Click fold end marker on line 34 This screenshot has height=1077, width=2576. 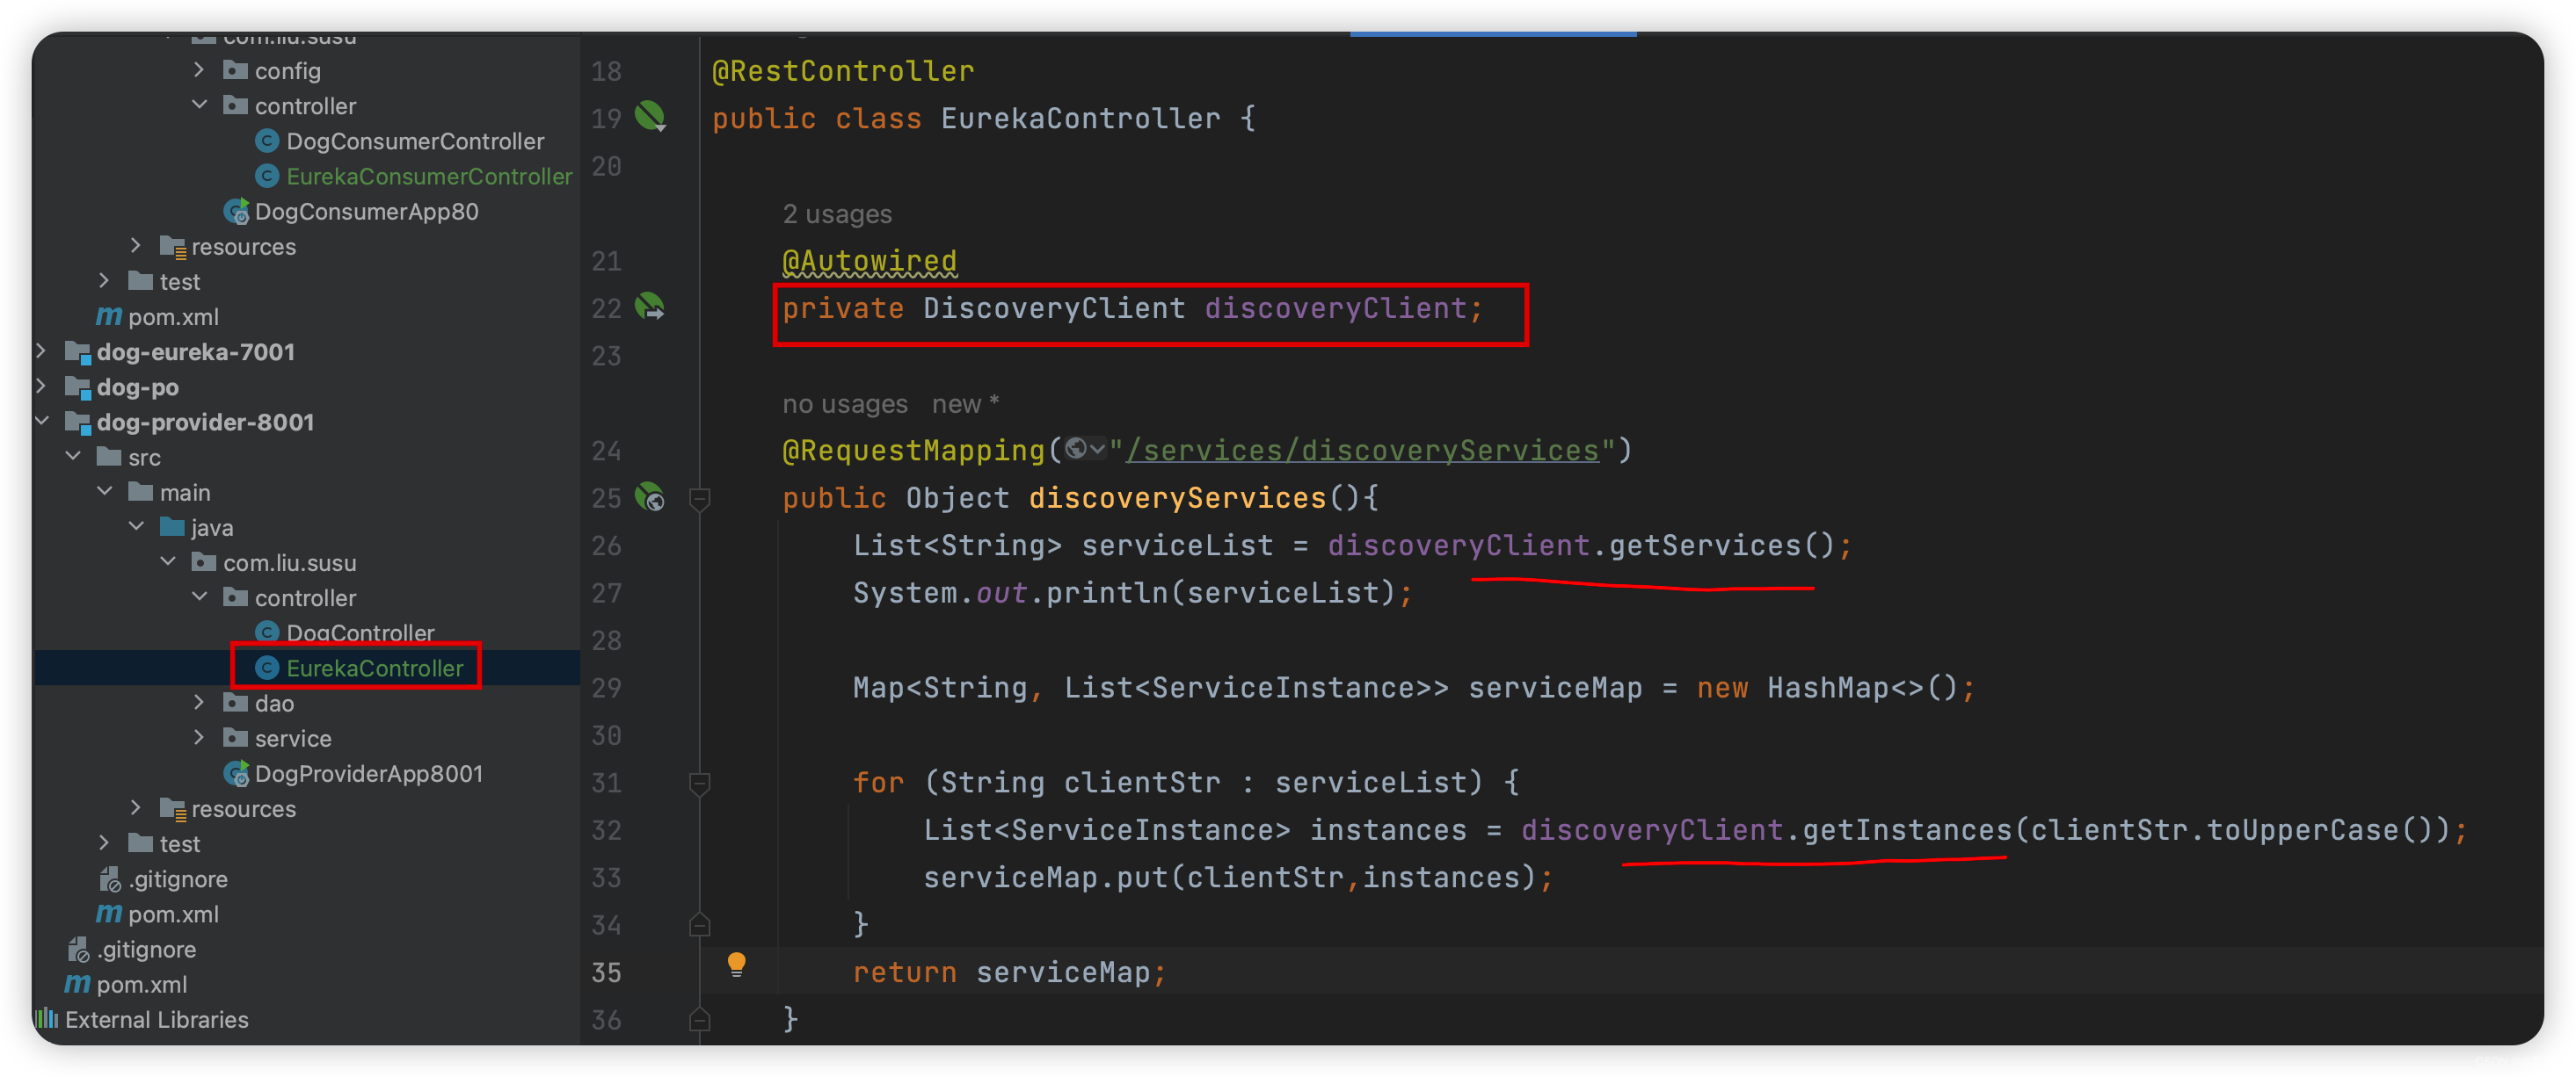click(700, 924)
